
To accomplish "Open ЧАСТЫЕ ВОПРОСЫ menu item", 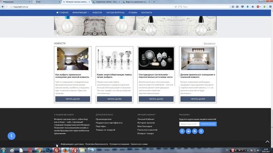I will (115, 13).
